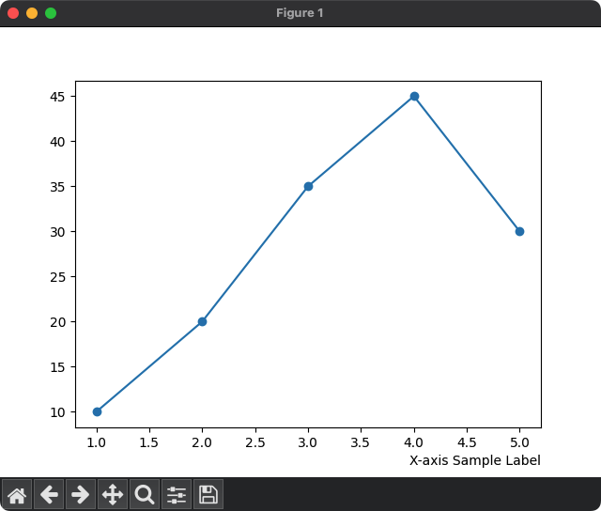
Task: Click the data point at x=3.0
Action: (308, 186)
